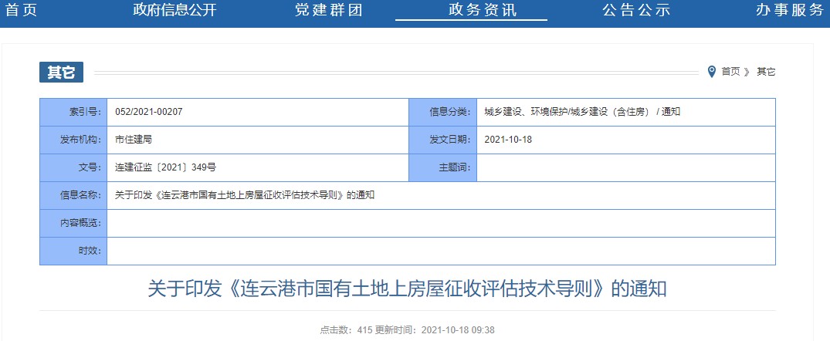Click the 其它 breadcrumb link
The height and width of the screenshot is (341, 830).
(x=766, y=72)
